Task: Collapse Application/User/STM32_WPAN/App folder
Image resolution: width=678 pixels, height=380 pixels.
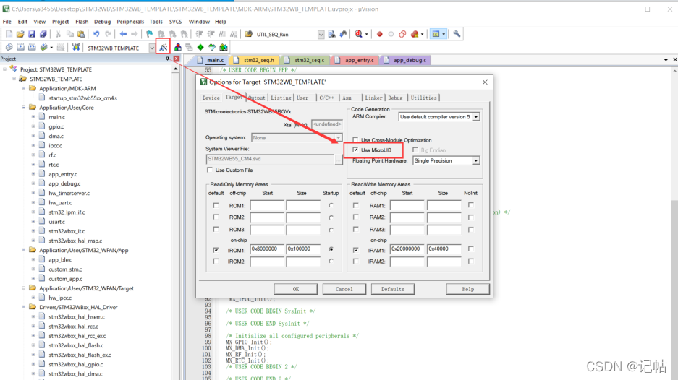Action: tap(24, 250)
